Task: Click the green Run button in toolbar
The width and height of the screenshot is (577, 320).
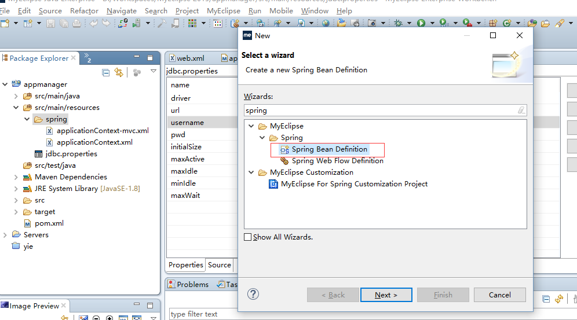Action: [421, 23]
